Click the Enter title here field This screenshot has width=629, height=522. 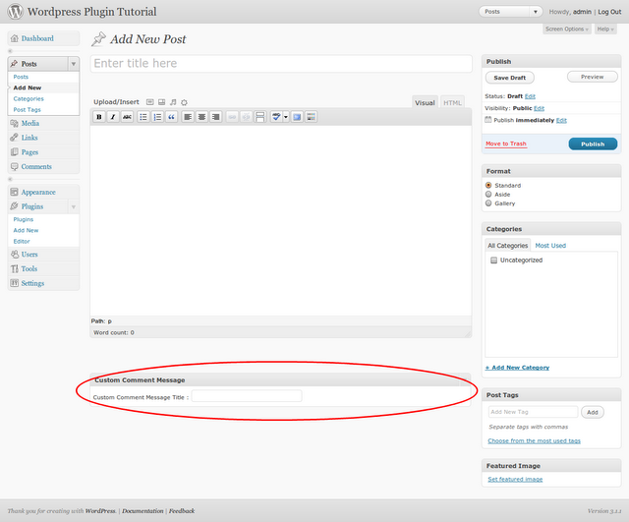click(x=281, y=64)
